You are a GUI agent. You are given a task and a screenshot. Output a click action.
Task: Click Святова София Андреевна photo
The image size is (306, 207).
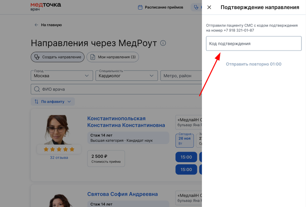59,200
